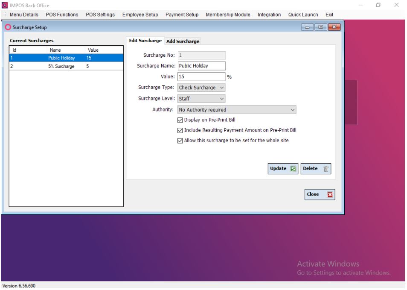Click the red X icon on Close button
This screenshot has height=290, width=407.
point(329,194)
